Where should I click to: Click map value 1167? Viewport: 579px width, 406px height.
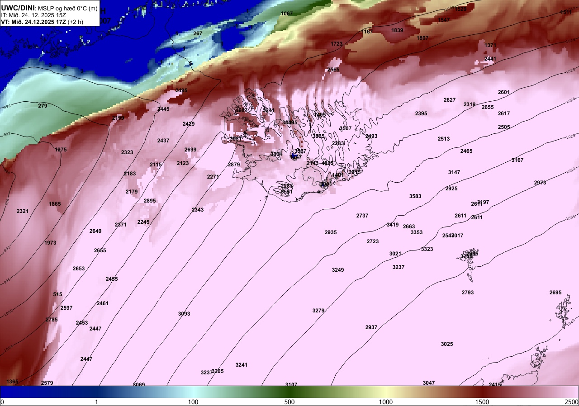[x=367, y=32]
